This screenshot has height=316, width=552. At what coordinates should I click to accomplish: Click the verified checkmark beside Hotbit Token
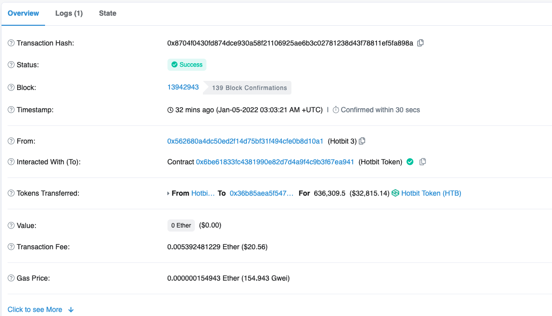[x=410, y=162]
